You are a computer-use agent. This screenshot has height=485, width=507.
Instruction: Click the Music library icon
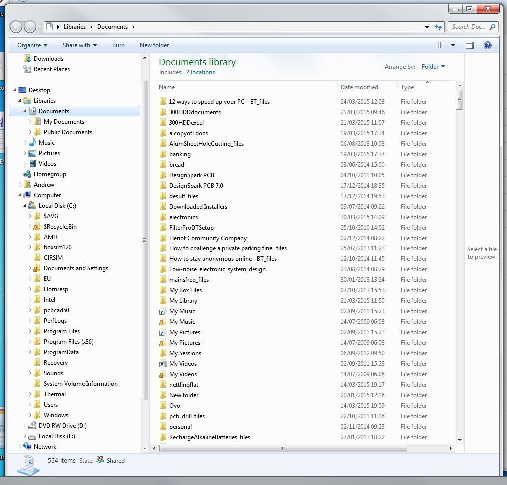32,143
